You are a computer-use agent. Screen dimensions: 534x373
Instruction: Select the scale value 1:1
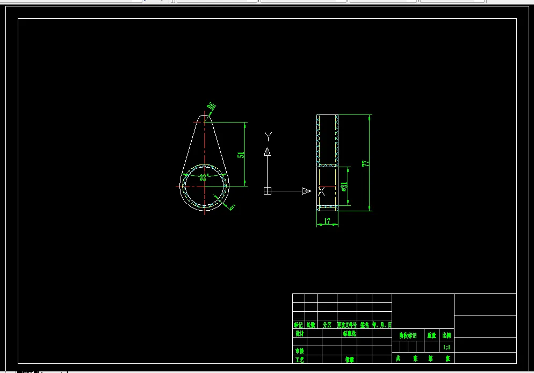click(446, 347)
